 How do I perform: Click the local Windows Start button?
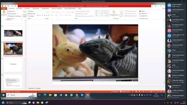[3, 103]
